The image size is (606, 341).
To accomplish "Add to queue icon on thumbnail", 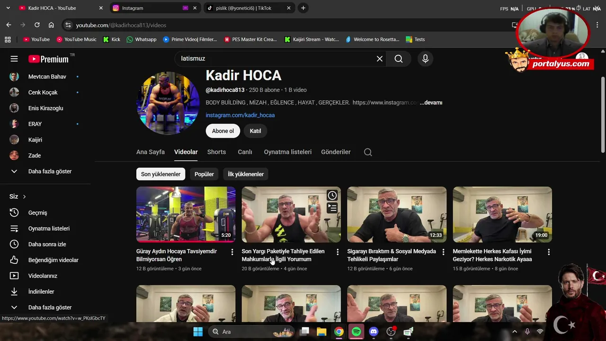I will click(x=332, y=207).
